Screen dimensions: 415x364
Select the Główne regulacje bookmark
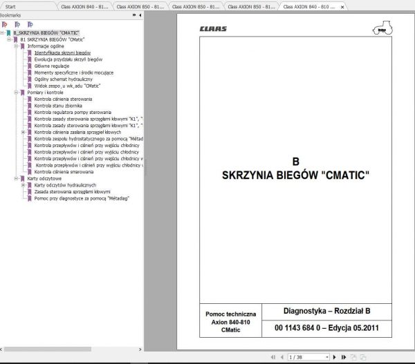(52, 66)
